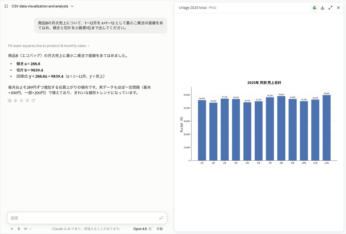The height and width of the screenshot is (234, 346).
Task: Save the PNG to Google Drive
Action: click(x=315, y=8)
